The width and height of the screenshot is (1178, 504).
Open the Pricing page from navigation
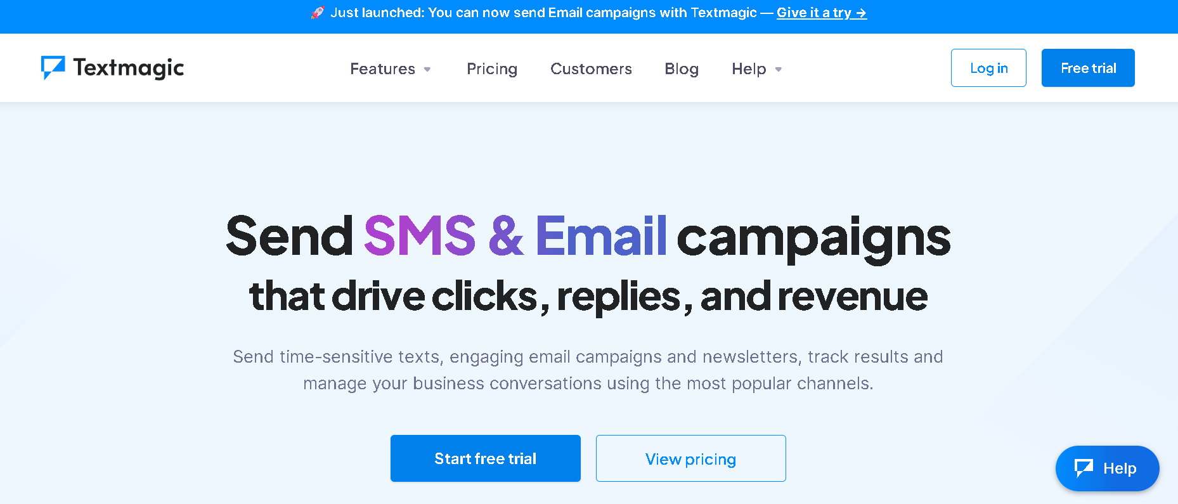click(x=492, y=68)
